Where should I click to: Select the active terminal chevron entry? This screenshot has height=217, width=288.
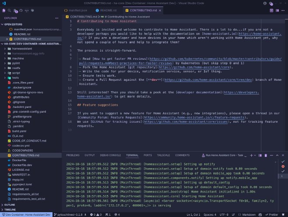click(x=282, y=176)
